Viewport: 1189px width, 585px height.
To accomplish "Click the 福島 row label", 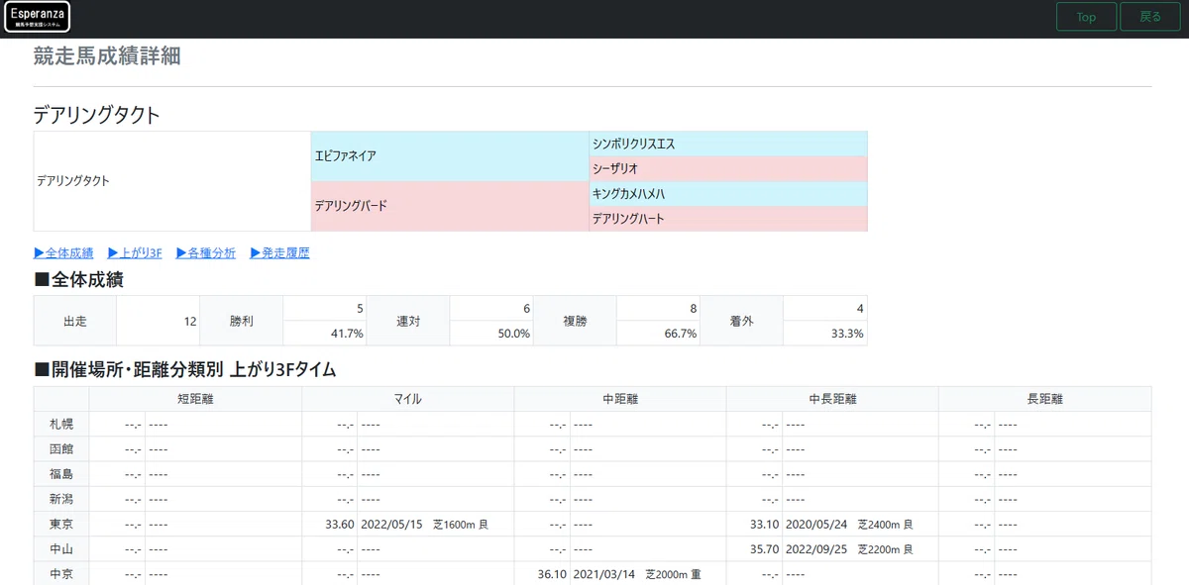I will click(61, 474).
